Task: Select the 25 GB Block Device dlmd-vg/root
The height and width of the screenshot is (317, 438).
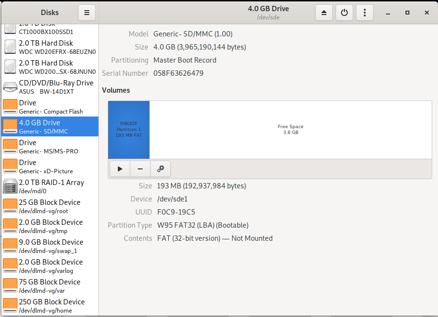Action: point(50,206)
